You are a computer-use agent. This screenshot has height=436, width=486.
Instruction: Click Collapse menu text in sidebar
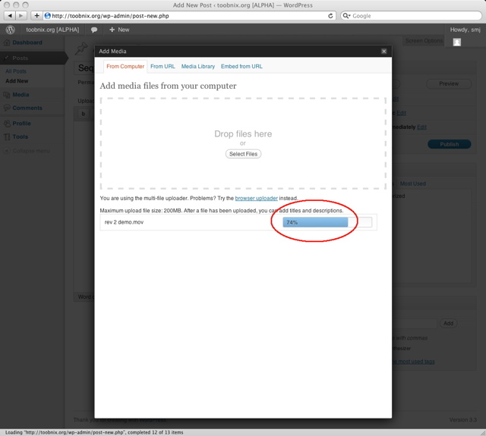31,151
